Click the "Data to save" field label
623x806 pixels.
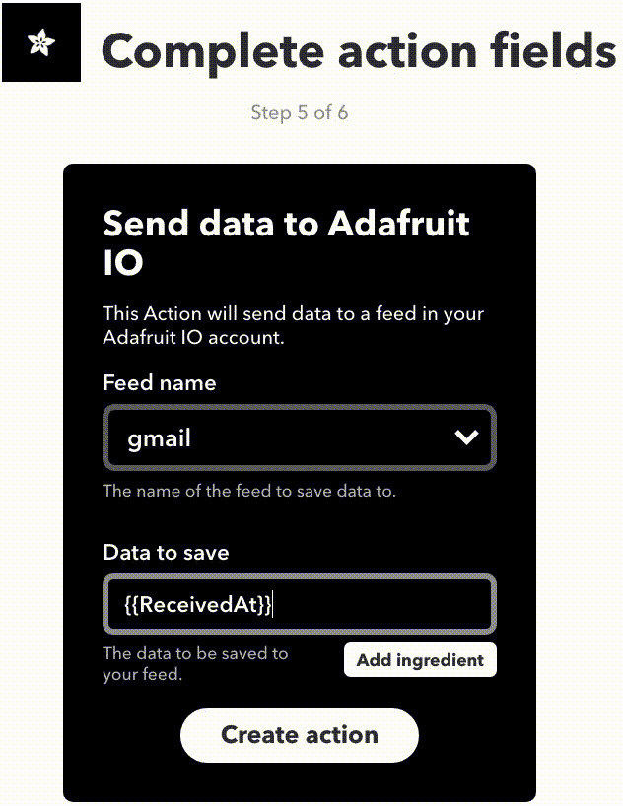pyautogui.click(x=166, y=552)
